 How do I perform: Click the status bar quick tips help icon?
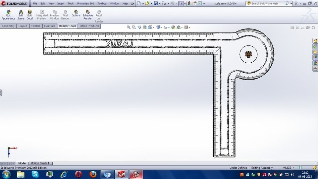pyautogui.click(x=300, y=167)
